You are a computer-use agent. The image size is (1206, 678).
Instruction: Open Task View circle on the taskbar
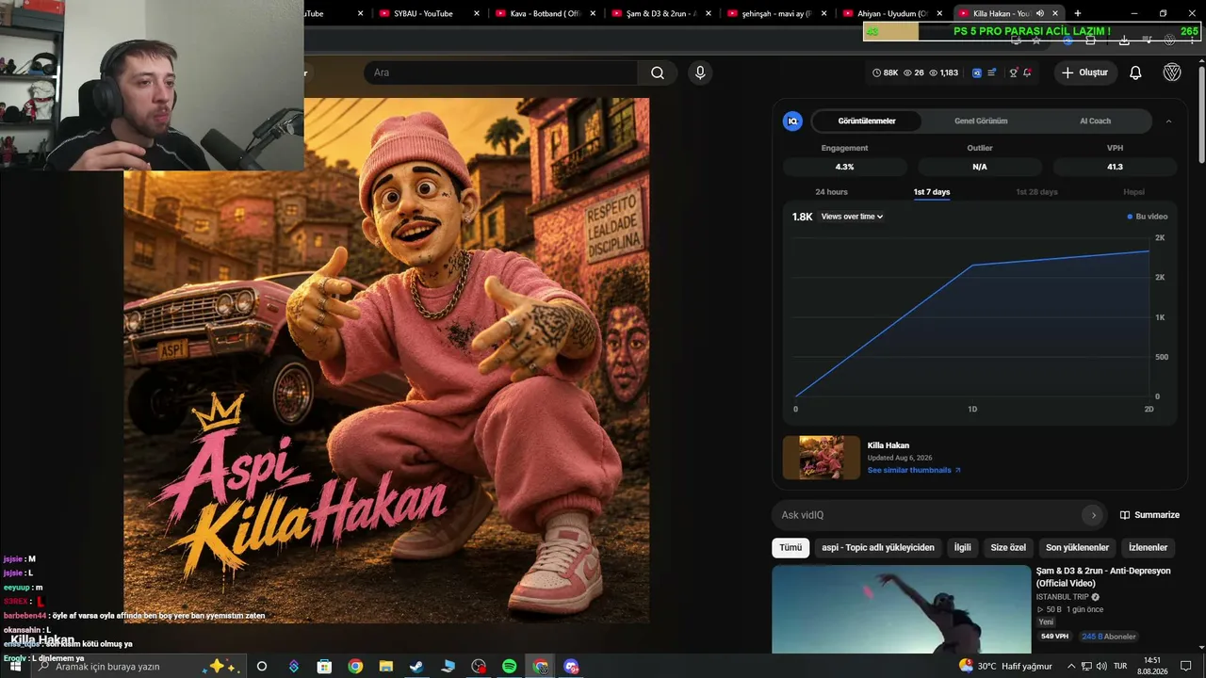262,666
